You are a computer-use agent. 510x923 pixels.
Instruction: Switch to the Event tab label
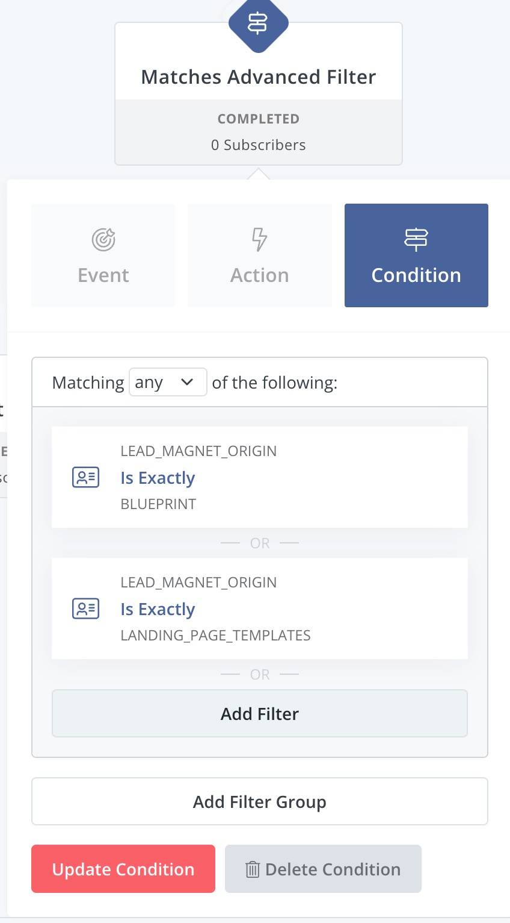(x=103, y=275)
